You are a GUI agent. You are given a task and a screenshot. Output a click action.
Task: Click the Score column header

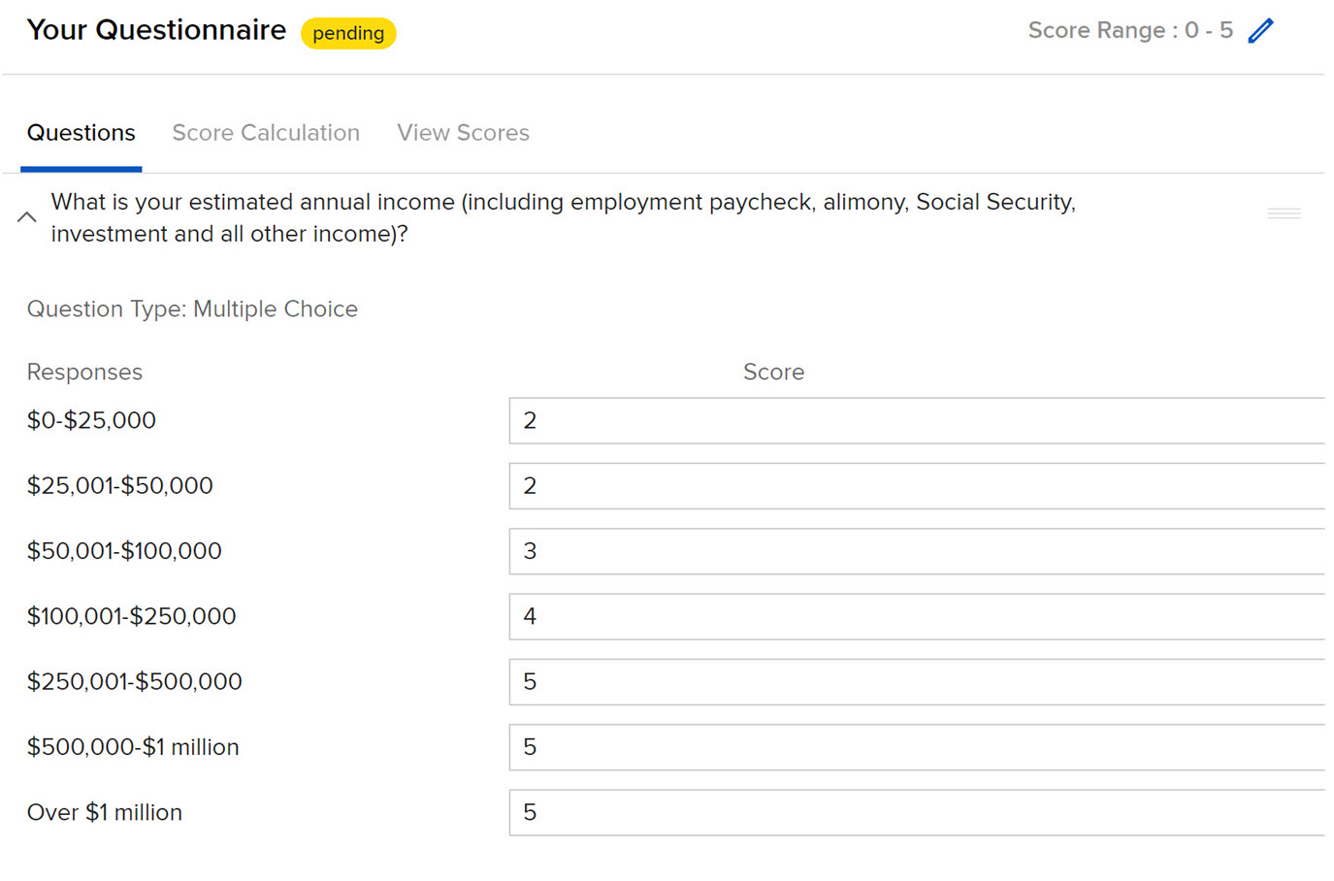773,372
